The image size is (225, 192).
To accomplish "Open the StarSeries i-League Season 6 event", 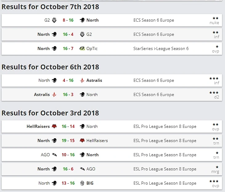I will (161, 48).
